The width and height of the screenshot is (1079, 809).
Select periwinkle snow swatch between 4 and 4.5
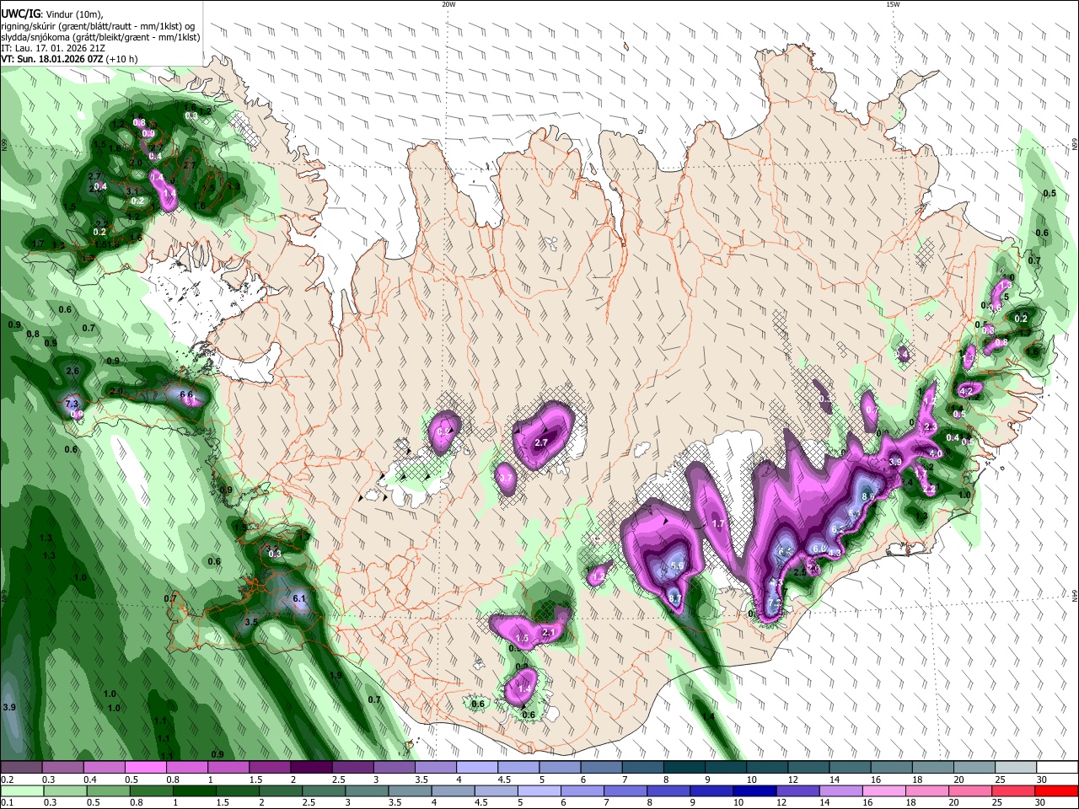point(477,767)
